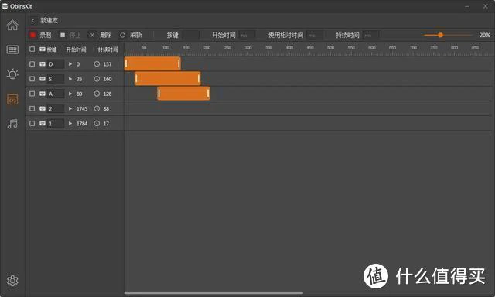The image size is (495, 297).
Task: Open settings gear at bottom left
Action: [x=12, y=281]
